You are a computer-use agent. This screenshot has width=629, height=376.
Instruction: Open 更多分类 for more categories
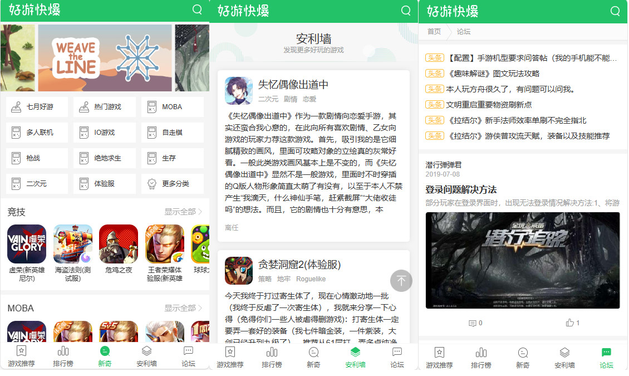click(173, 184)
